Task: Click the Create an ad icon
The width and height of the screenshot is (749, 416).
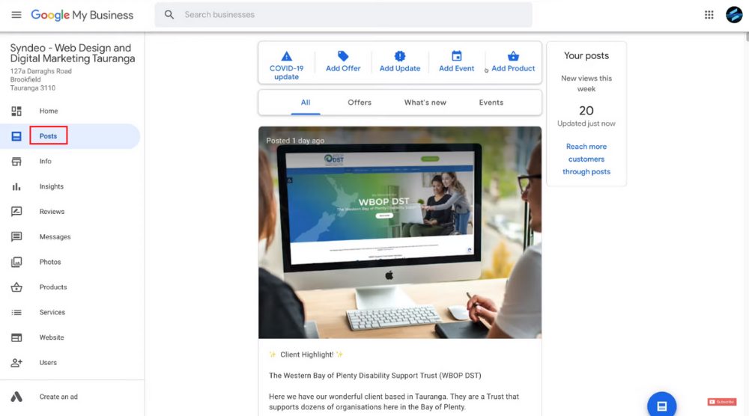Action: tap(16, 397)
